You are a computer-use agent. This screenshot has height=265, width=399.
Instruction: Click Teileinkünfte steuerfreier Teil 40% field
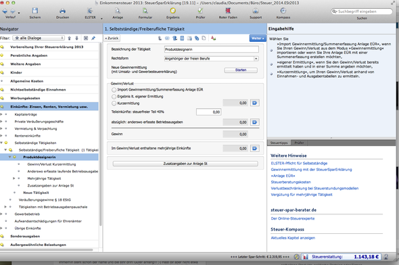click(x=208, y=112)
